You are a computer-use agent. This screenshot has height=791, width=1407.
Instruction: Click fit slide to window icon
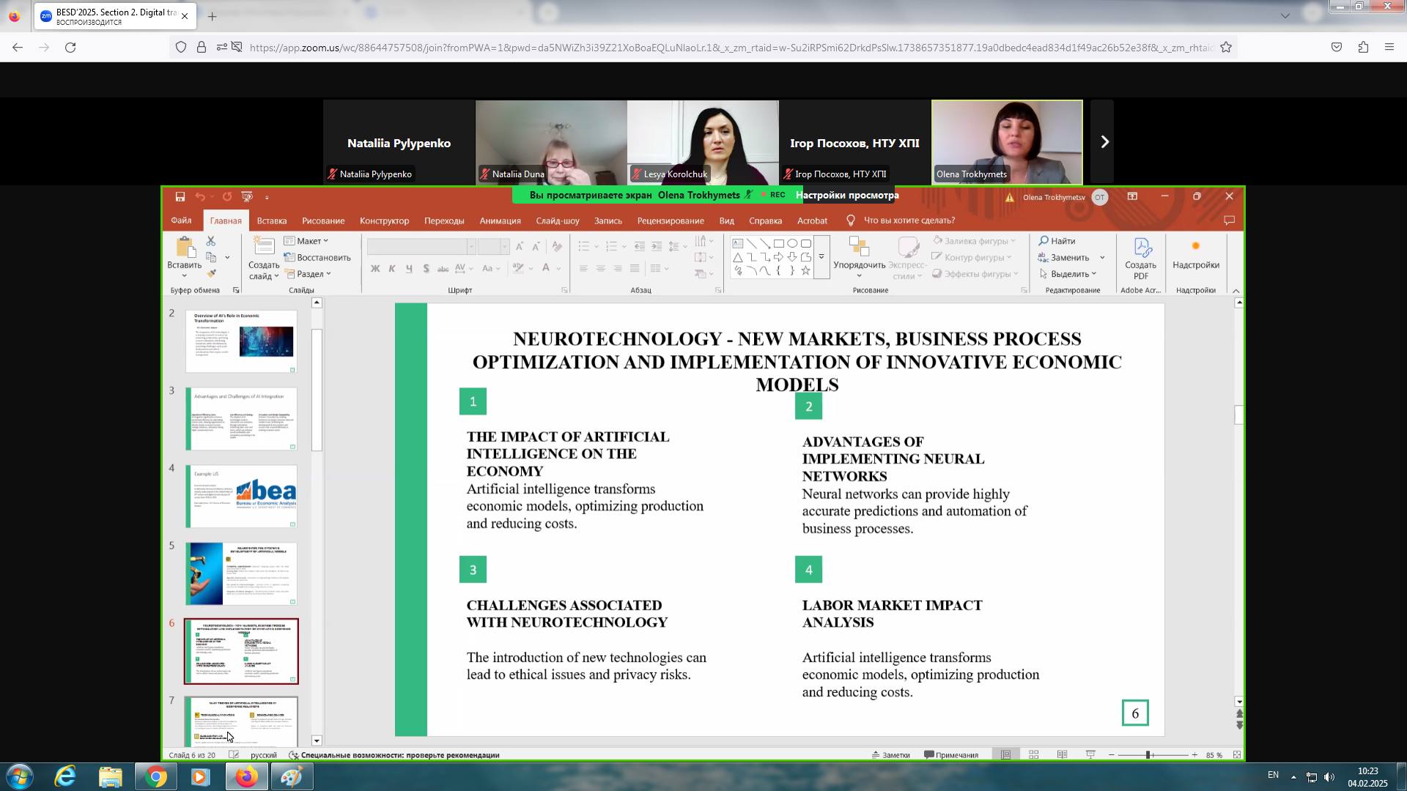point(1237,755)
